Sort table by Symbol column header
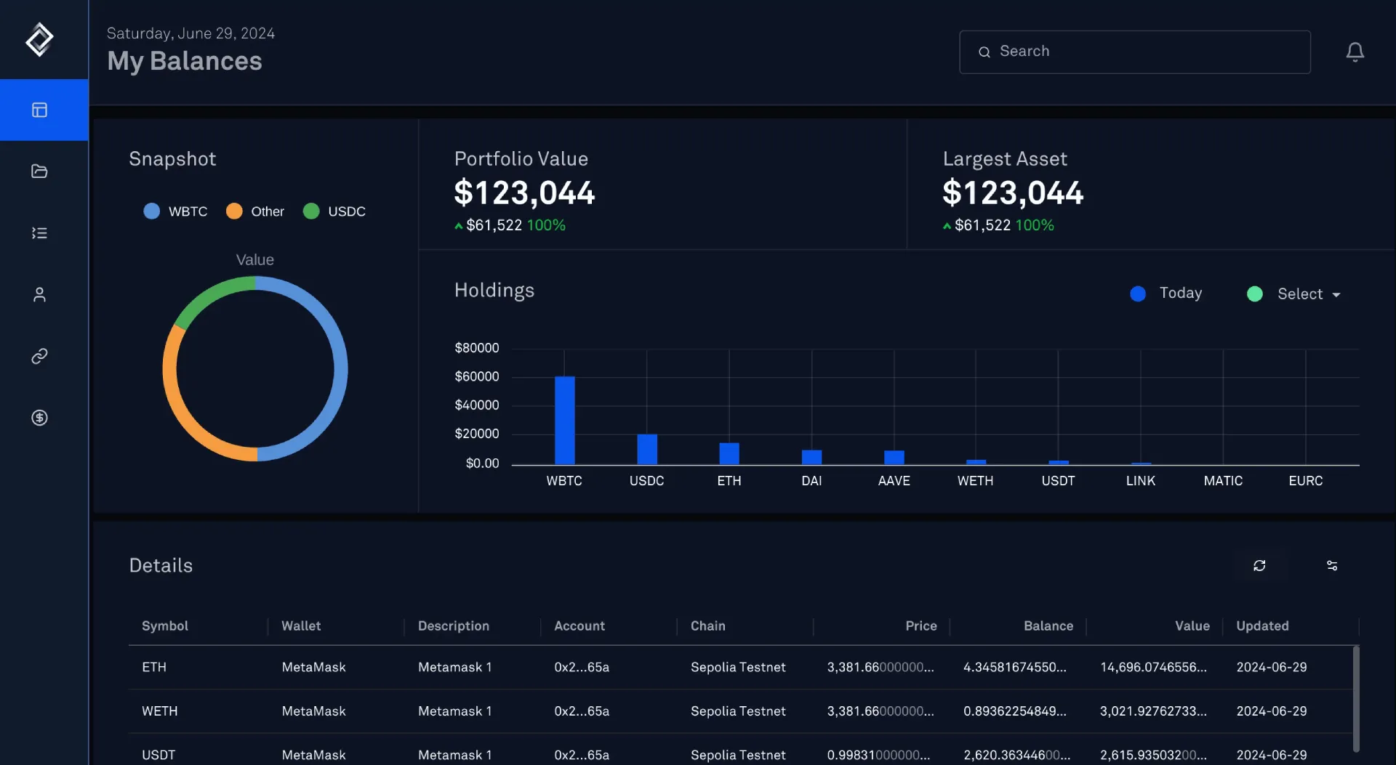1396x765 pixels. [x=165, y=626]
